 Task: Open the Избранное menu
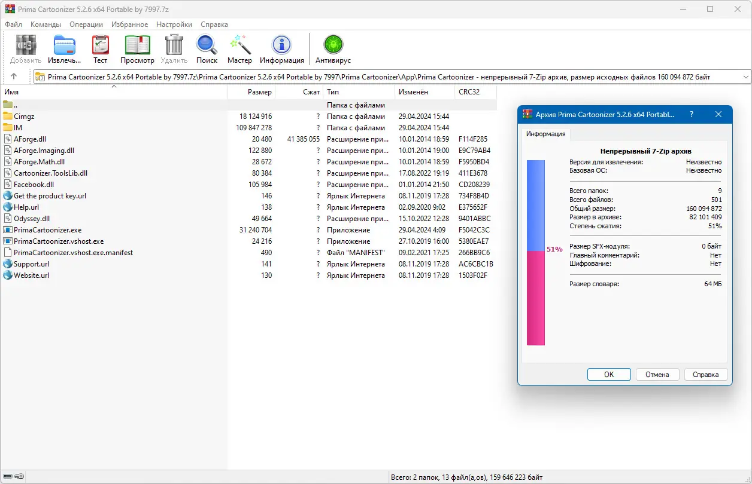point(129,24)
